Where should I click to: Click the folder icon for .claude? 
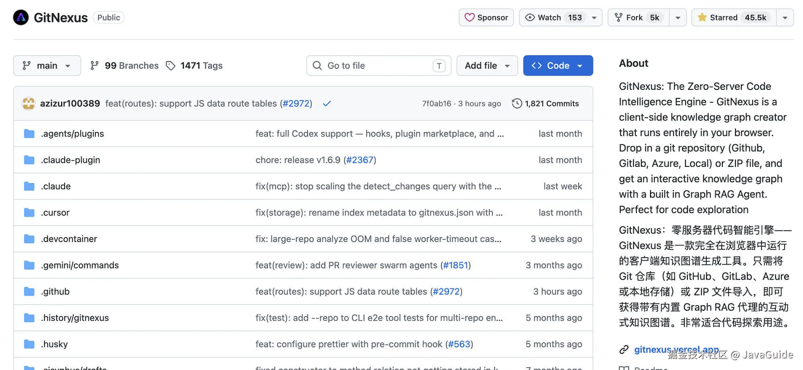coord(29,186)
